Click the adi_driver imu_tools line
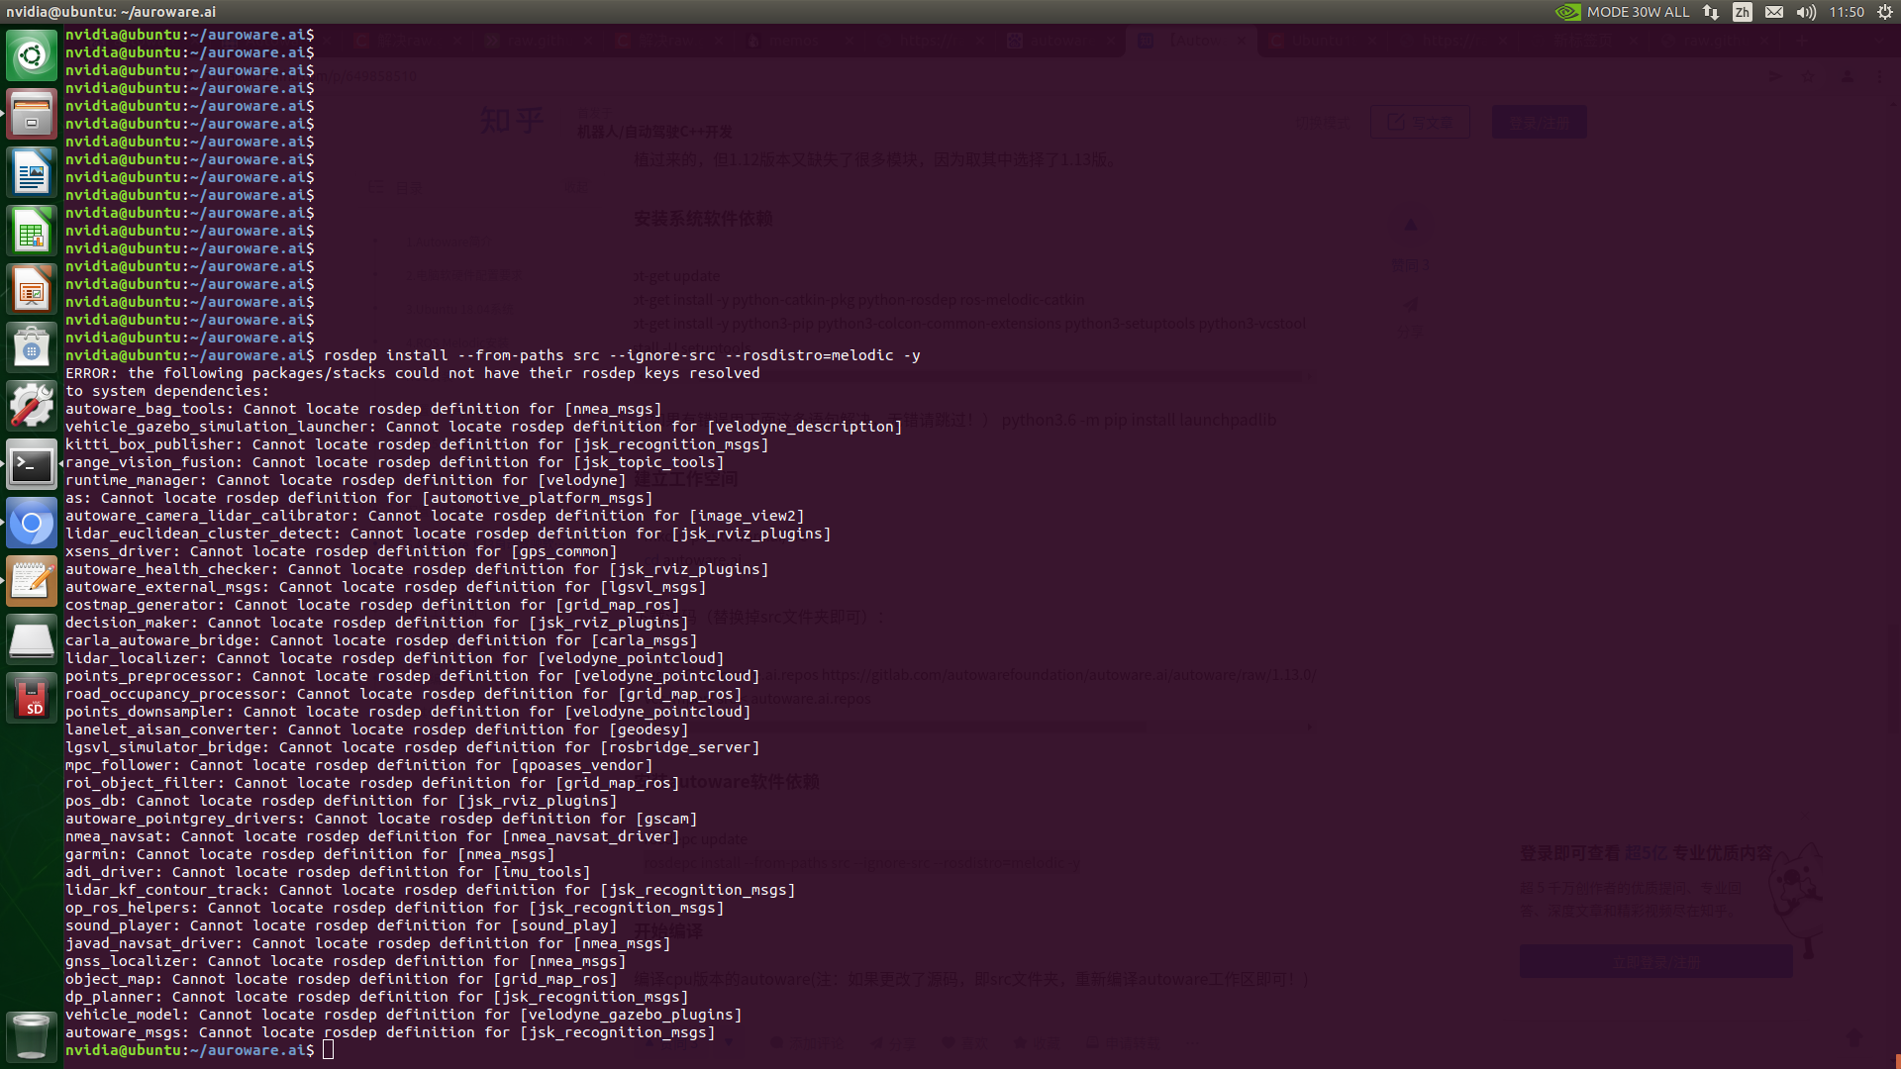The width and height of the screenshot is (1901, 1069). [328, 872]
